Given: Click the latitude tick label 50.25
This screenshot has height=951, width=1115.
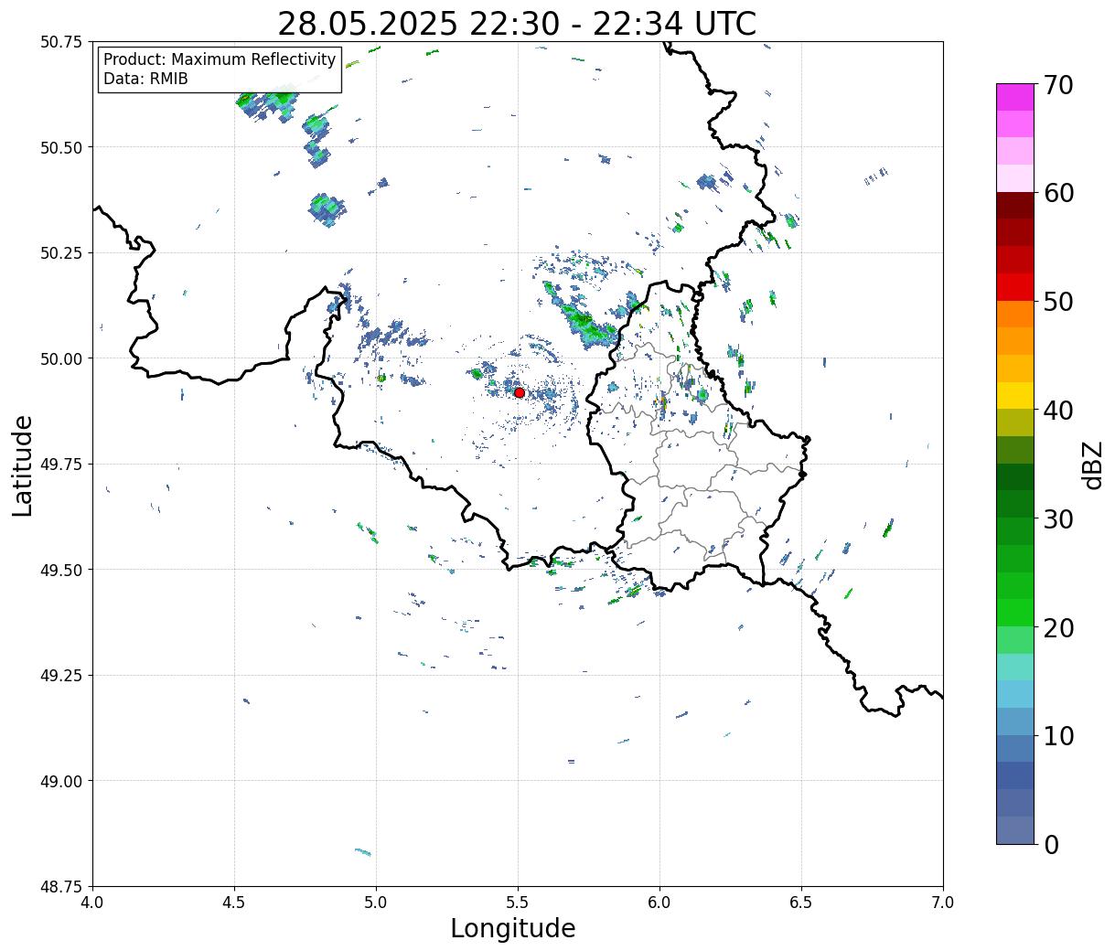Looking at the screenshot, I should click(60, 253).
